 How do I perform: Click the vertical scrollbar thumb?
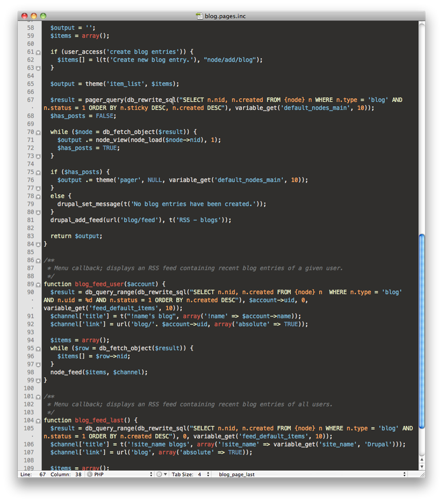tap(422, 331)
